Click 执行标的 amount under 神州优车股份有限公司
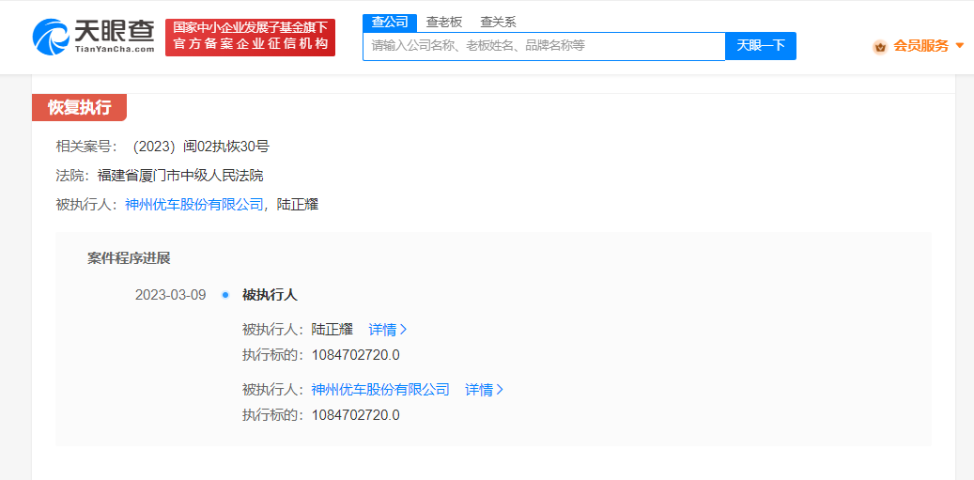The image size is (974, 480). tap(356, 415)
